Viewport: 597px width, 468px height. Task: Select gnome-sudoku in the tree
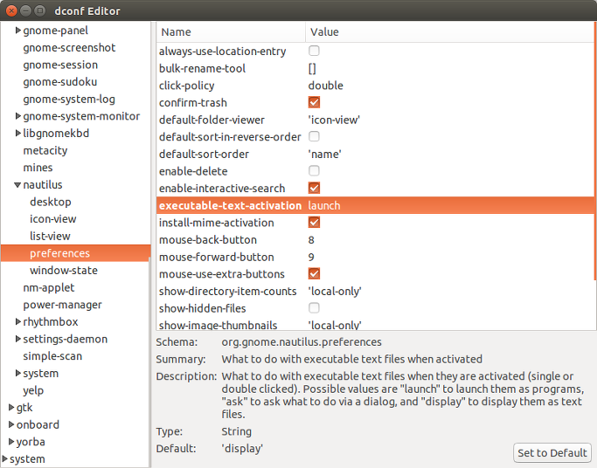click(59, 82)
